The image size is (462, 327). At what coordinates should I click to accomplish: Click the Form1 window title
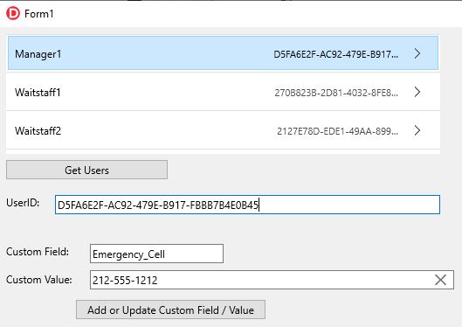pyautogui.click(x=39, y=14)
